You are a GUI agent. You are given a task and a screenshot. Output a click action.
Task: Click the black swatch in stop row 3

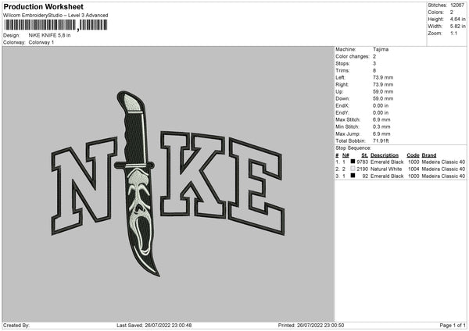353,176
